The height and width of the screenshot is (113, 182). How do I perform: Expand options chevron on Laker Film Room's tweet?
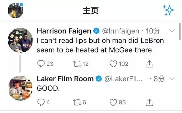pos(172,79)
